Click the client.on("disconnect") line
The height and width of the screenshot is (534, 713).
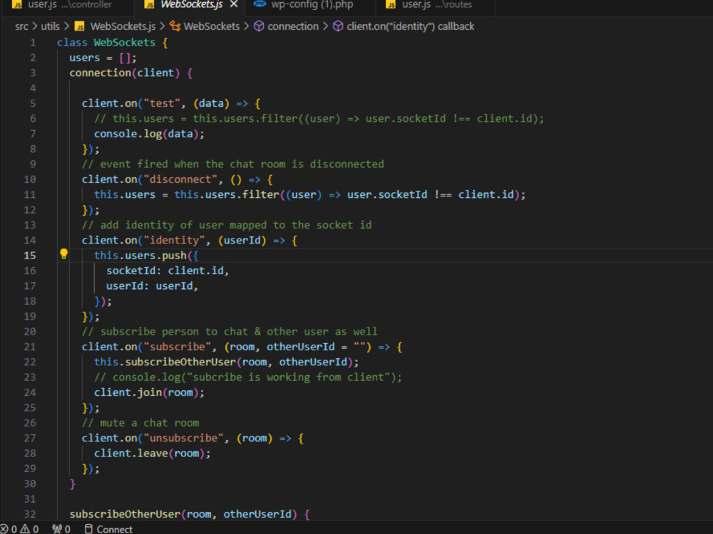point(178,179)
